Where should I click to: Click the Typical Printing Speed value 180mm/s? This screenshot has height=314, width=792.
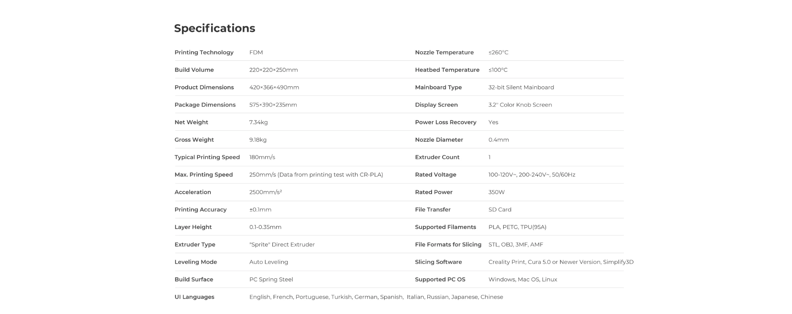point(262,157)
